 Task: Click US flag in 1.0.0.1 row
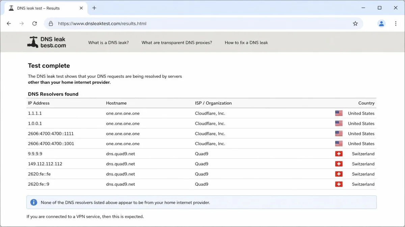point(339,123)
